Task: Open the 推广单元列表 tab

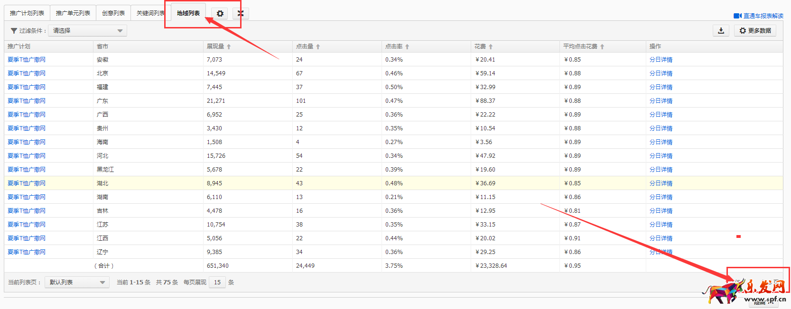Action: (x=73, y=13)
